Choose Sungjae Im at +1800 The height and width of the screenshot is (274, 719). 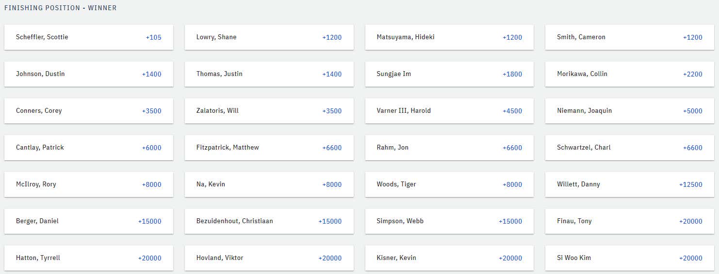coord(449,74)
